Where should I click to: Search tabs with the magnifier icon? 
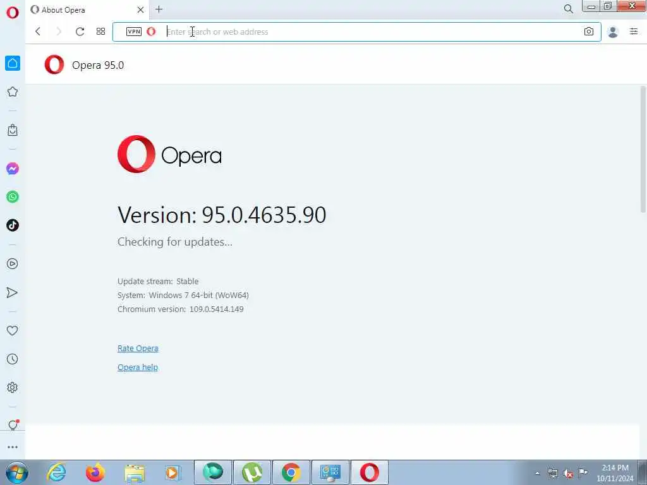point(568,9)
